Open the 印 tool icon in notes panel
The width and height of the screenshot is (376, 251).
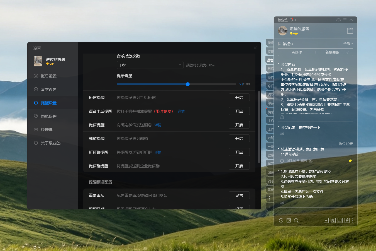point(340,220)
